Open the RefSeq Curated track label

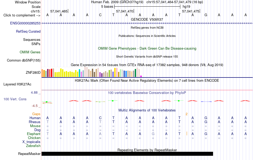[x=28, y=31]
